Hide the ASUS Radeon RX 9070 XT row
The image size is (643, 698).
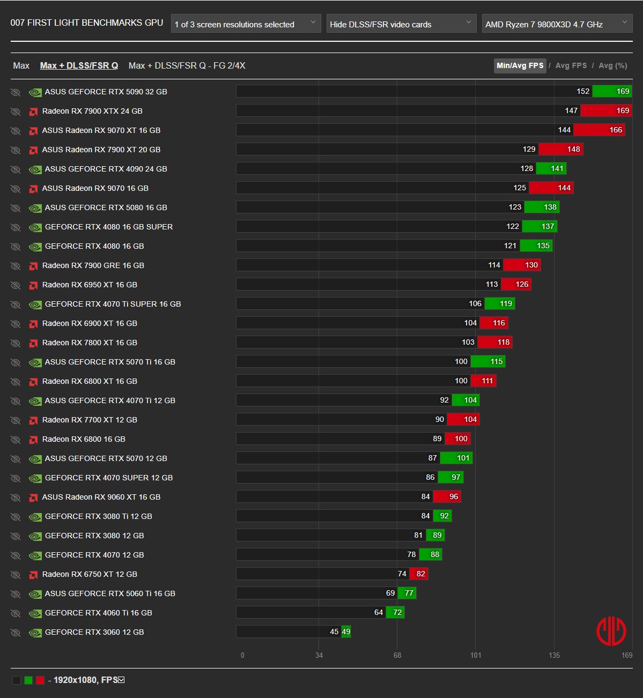16,131
